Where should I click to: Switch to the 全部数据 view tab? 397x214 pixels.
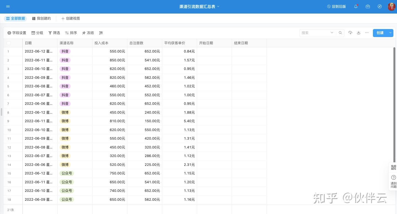(16, 19)
